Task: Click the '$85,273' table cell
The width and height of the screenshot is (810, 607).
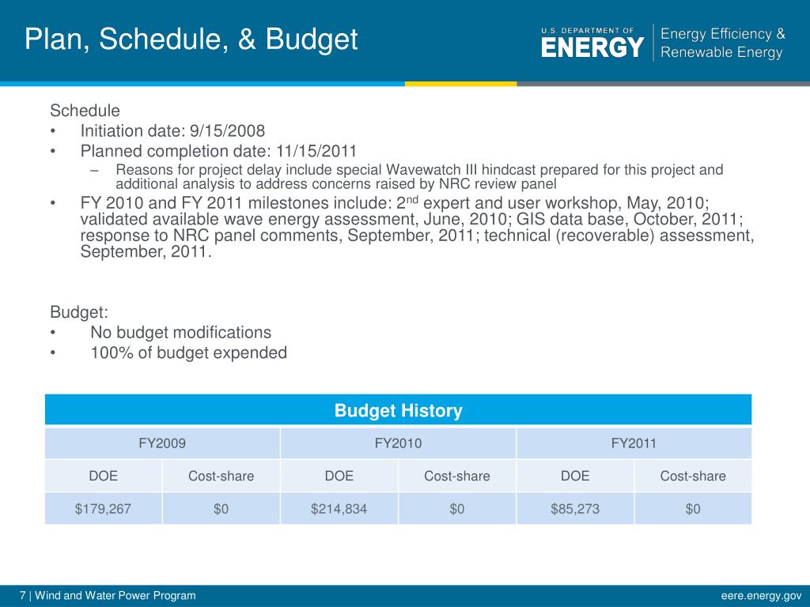Action: [575, 509]
